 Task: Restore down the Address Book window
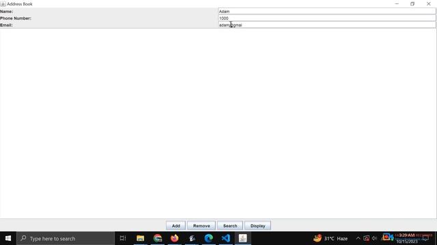coord(412,4)
